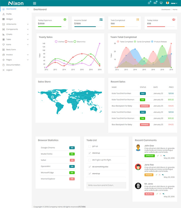Image resolution: width=181 pixels, height=208 pixels.
Task: Open the mail envelope icon
Action: (x=155, y=3)
